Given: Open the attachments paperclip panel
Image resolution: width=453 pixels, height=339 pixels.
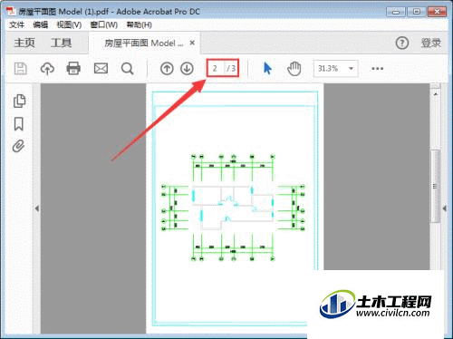Looking at the screenshot, I should (18, 146).
